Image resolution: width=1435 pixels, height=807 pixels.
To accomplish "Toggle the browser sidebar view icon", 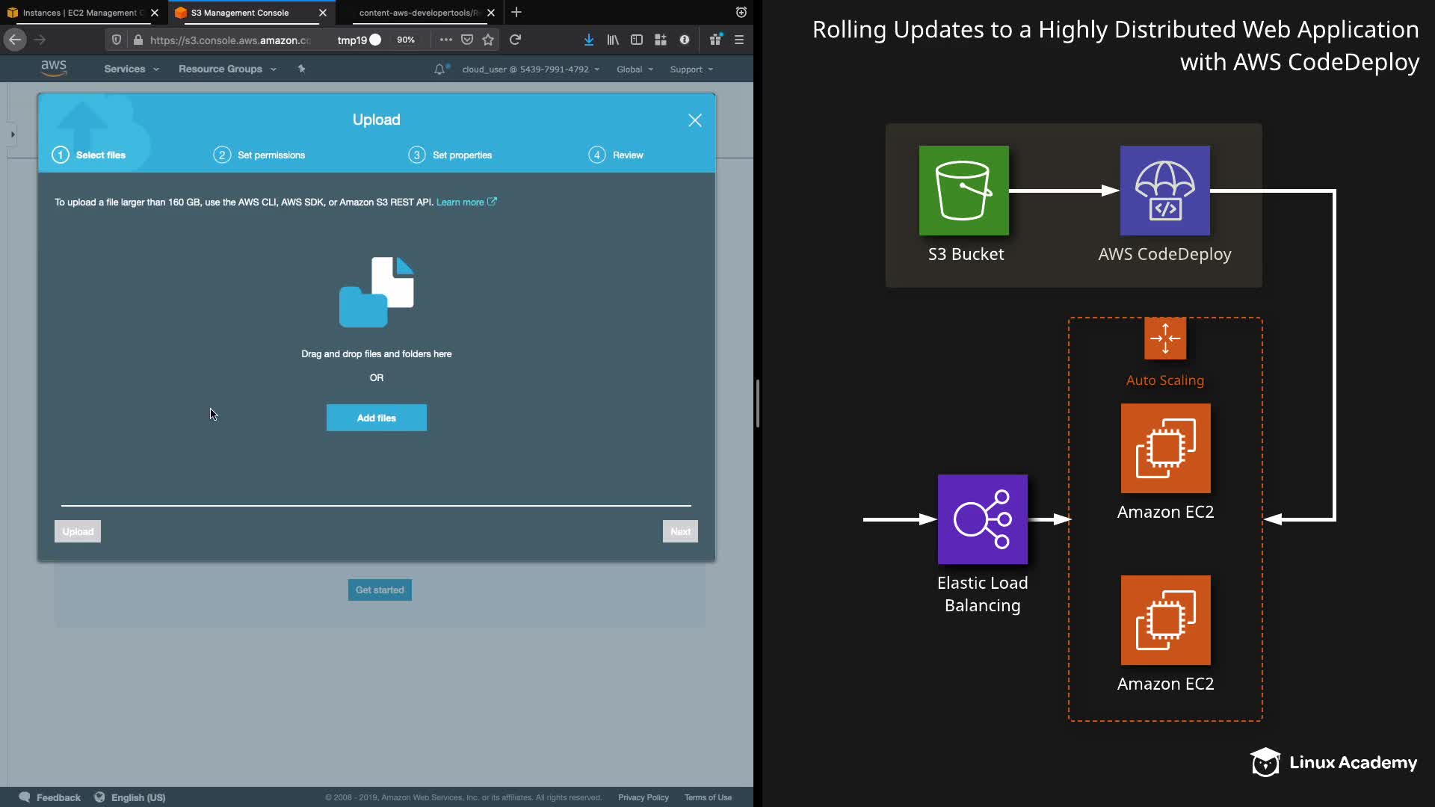I will [x=637, y=40].
